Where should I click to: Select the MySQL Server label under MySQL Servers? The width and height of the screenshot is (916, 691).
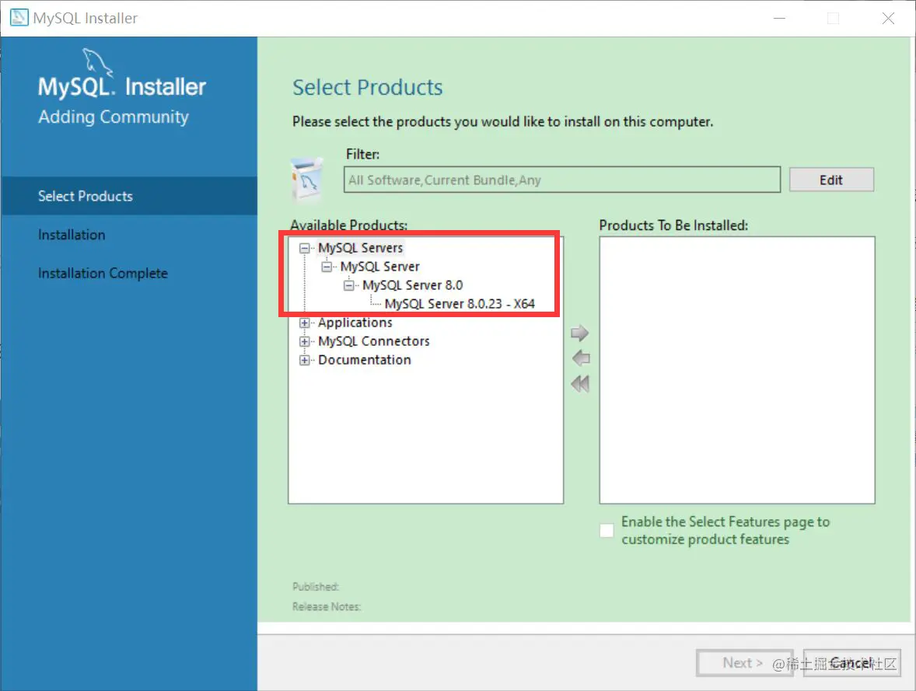(379, 267)
